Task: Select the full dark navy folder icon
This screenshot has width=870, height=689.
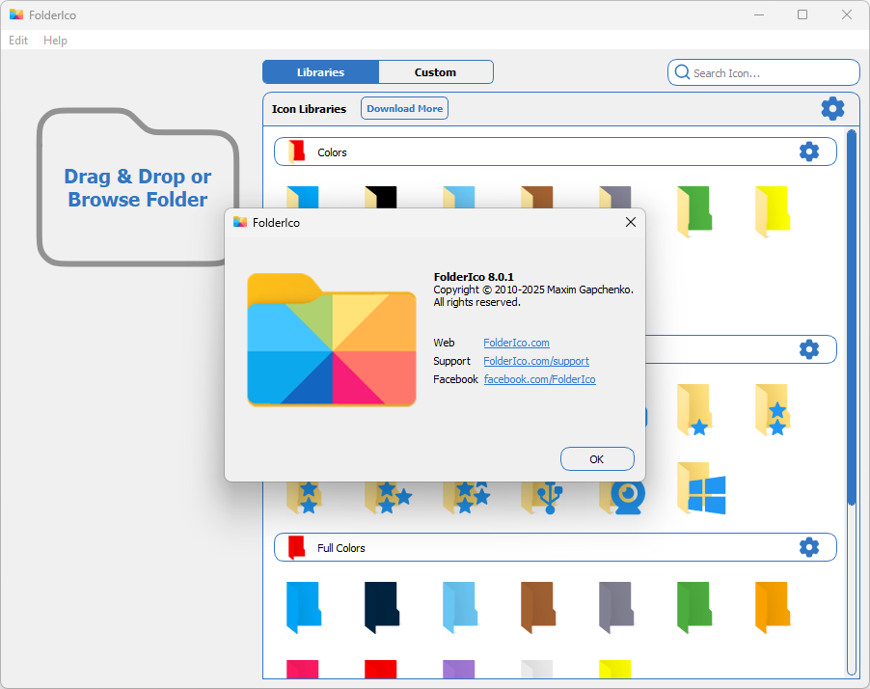Action: click(382, 607)
